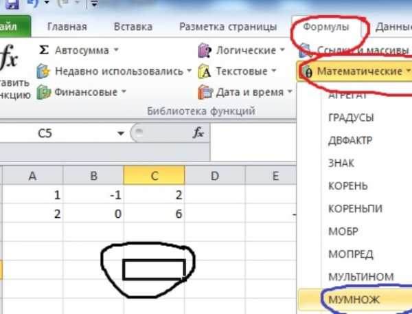Viewport: 412px width, 314px height.
Task: Select the Формулы ribbon tab
Action: (325, 27)
